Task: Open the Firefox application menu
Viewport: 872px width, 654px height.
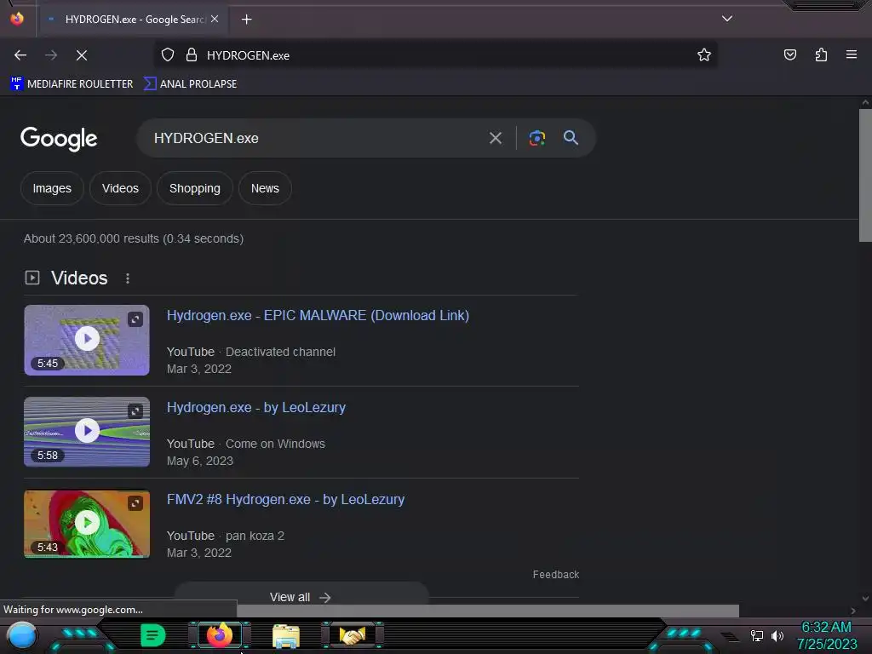Action: (851, 54)
